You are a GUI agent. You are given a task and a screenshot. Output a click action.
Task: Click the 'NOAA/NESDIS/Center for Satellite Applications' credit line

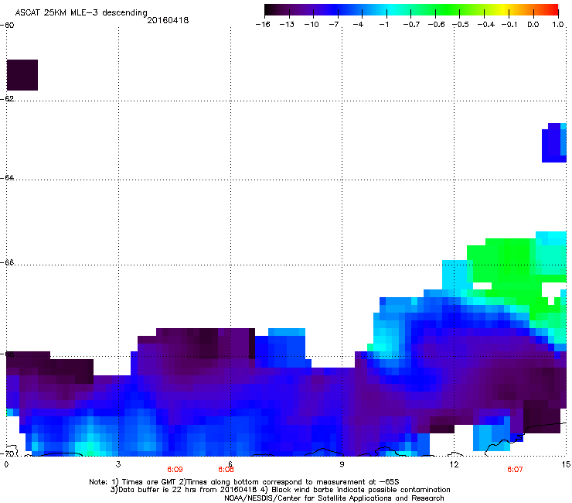[334, 498]
